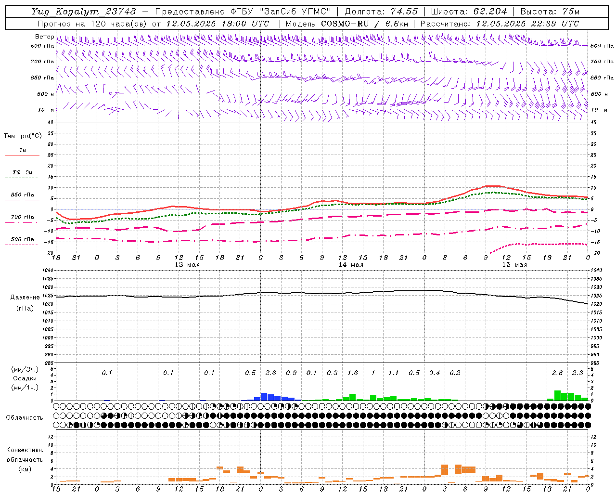Click the (км) units label under облачность
This screenshot has width=616, height=493.
(25, 469)
